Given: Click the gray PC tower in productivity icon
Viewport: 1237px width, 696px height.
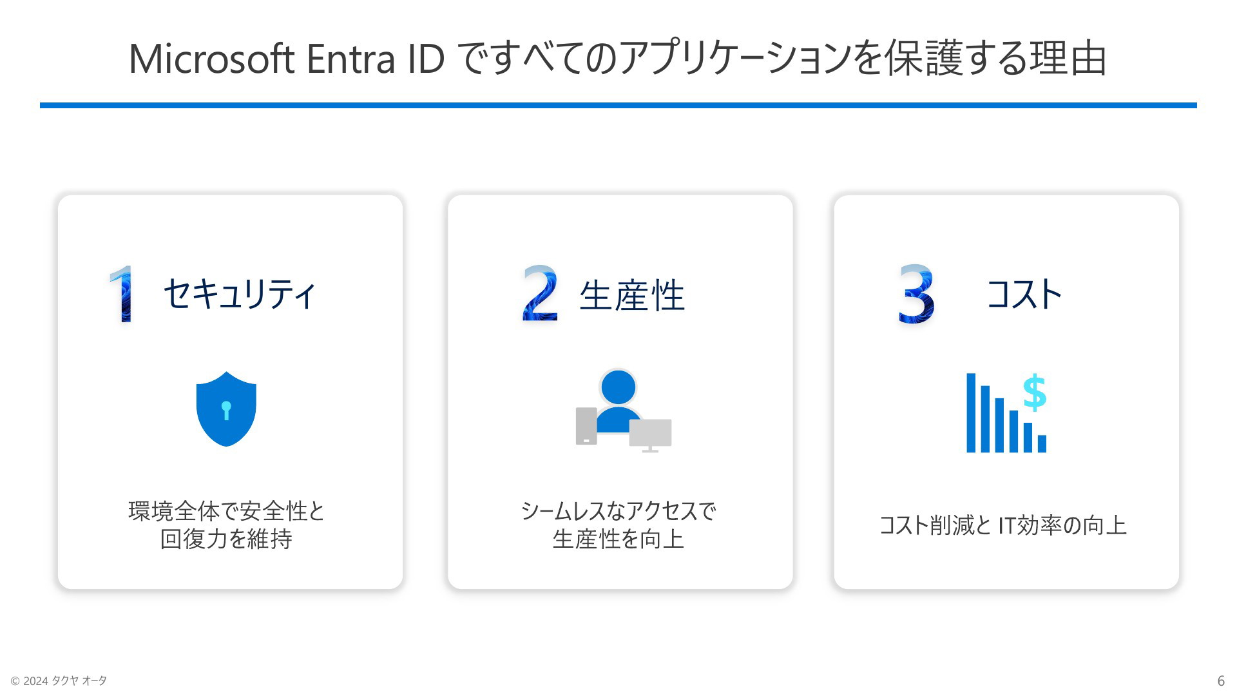Looking at the screenshot, I should pos(586,426).
